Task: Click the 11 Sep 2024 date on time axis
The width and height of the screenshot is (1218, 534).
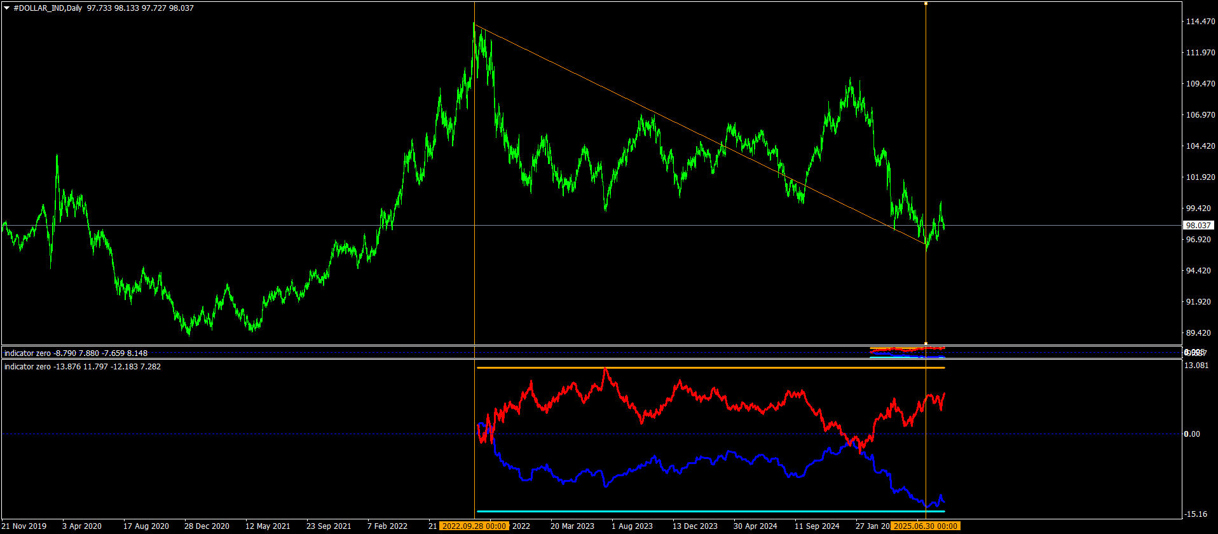Action: pos(817,526)
